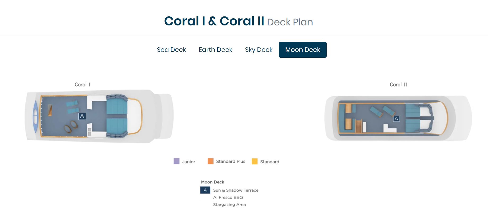Click the orange Standard Plus swatch

[x=211, y=161]
